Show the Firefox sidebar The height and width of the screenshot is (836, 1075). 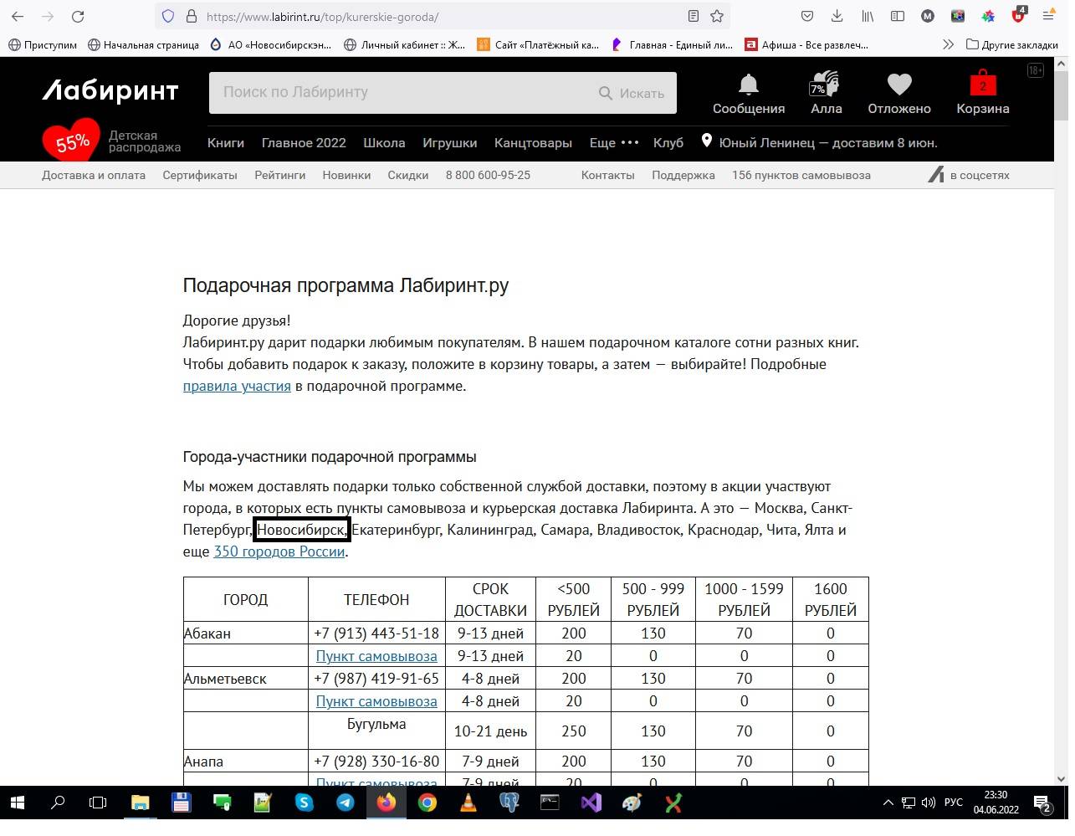point(898,16)
